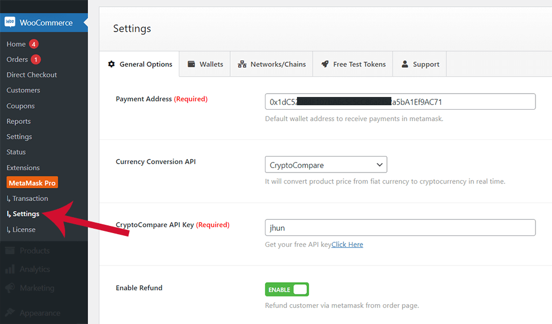Image resolution: width=552 pixels, height=324 pixels.
Task: Open the Free Test Tokens tab
Action: tap(353, 64)
